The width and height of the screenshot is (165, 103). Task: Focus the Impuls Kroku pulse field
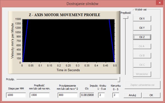click(x=101, y=95)
